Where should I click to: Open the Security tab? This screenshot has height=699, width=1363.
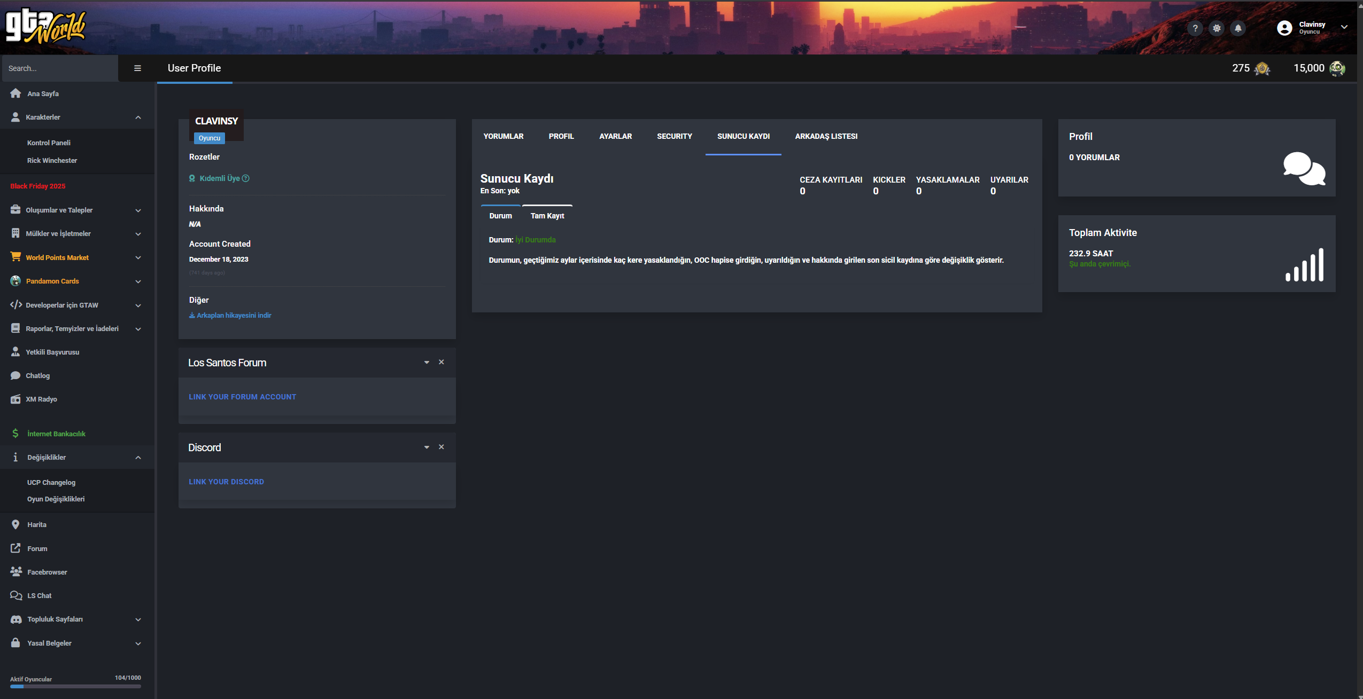tap(675, 136)
